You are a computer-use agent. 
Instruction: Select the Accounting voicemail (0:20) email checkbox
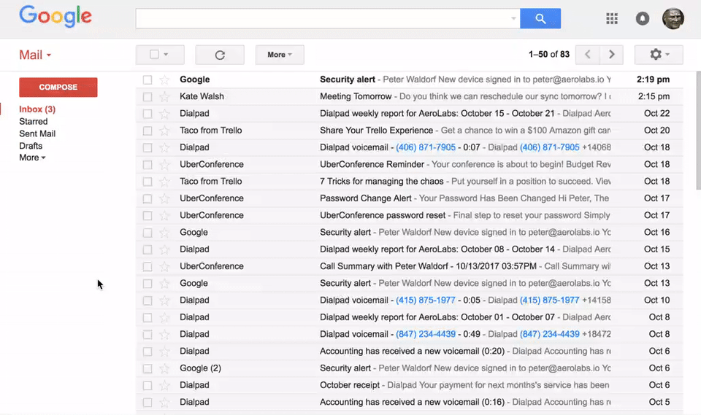[147, 351]
